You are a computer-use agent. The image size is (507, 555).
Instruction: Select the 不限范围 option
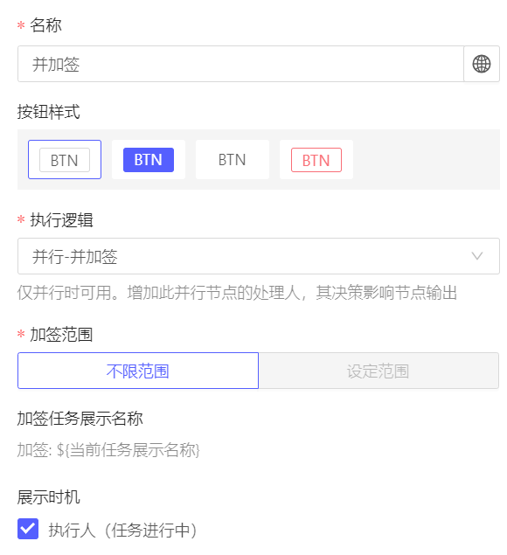pos(138,371)
